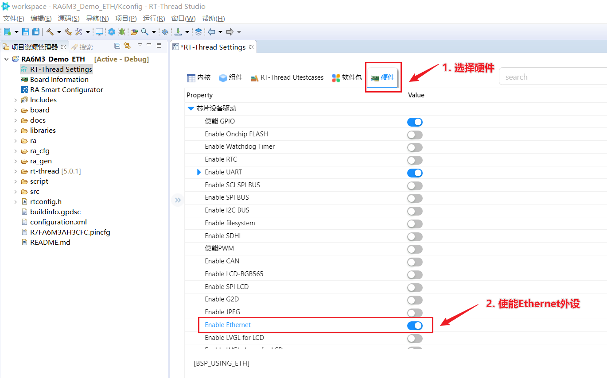Click the blue book toolbar icon
The width and height of the screenshot is (607, 378).
click(x=165, y=32)
